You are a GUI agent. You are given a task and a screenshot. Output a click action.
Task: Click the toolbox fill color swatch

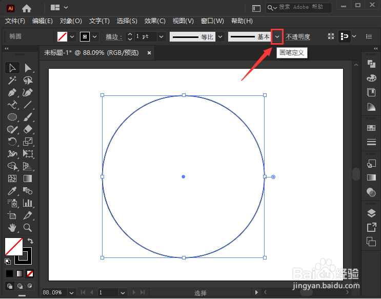[14, 247]
